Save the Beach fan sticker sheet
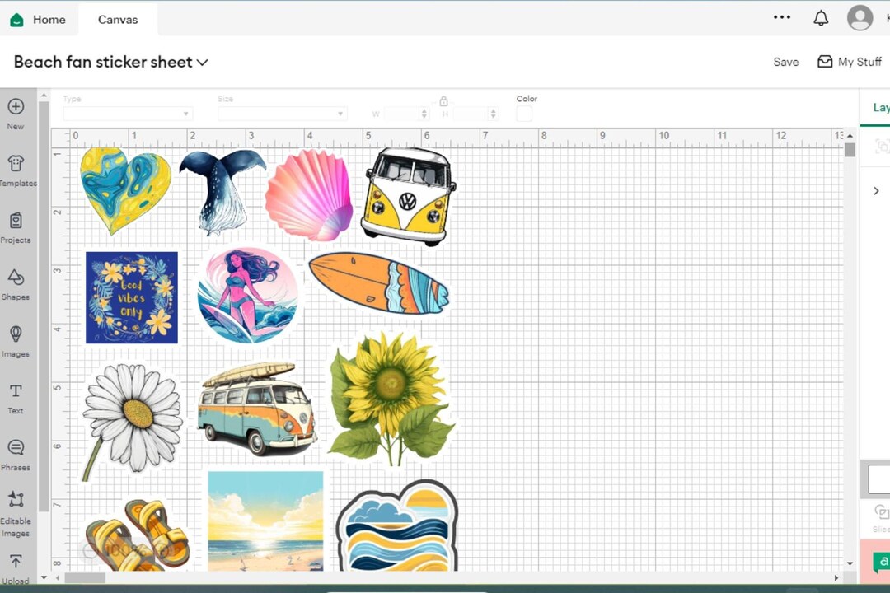Viewport: 890px width, 593px height. click(785, 62)
